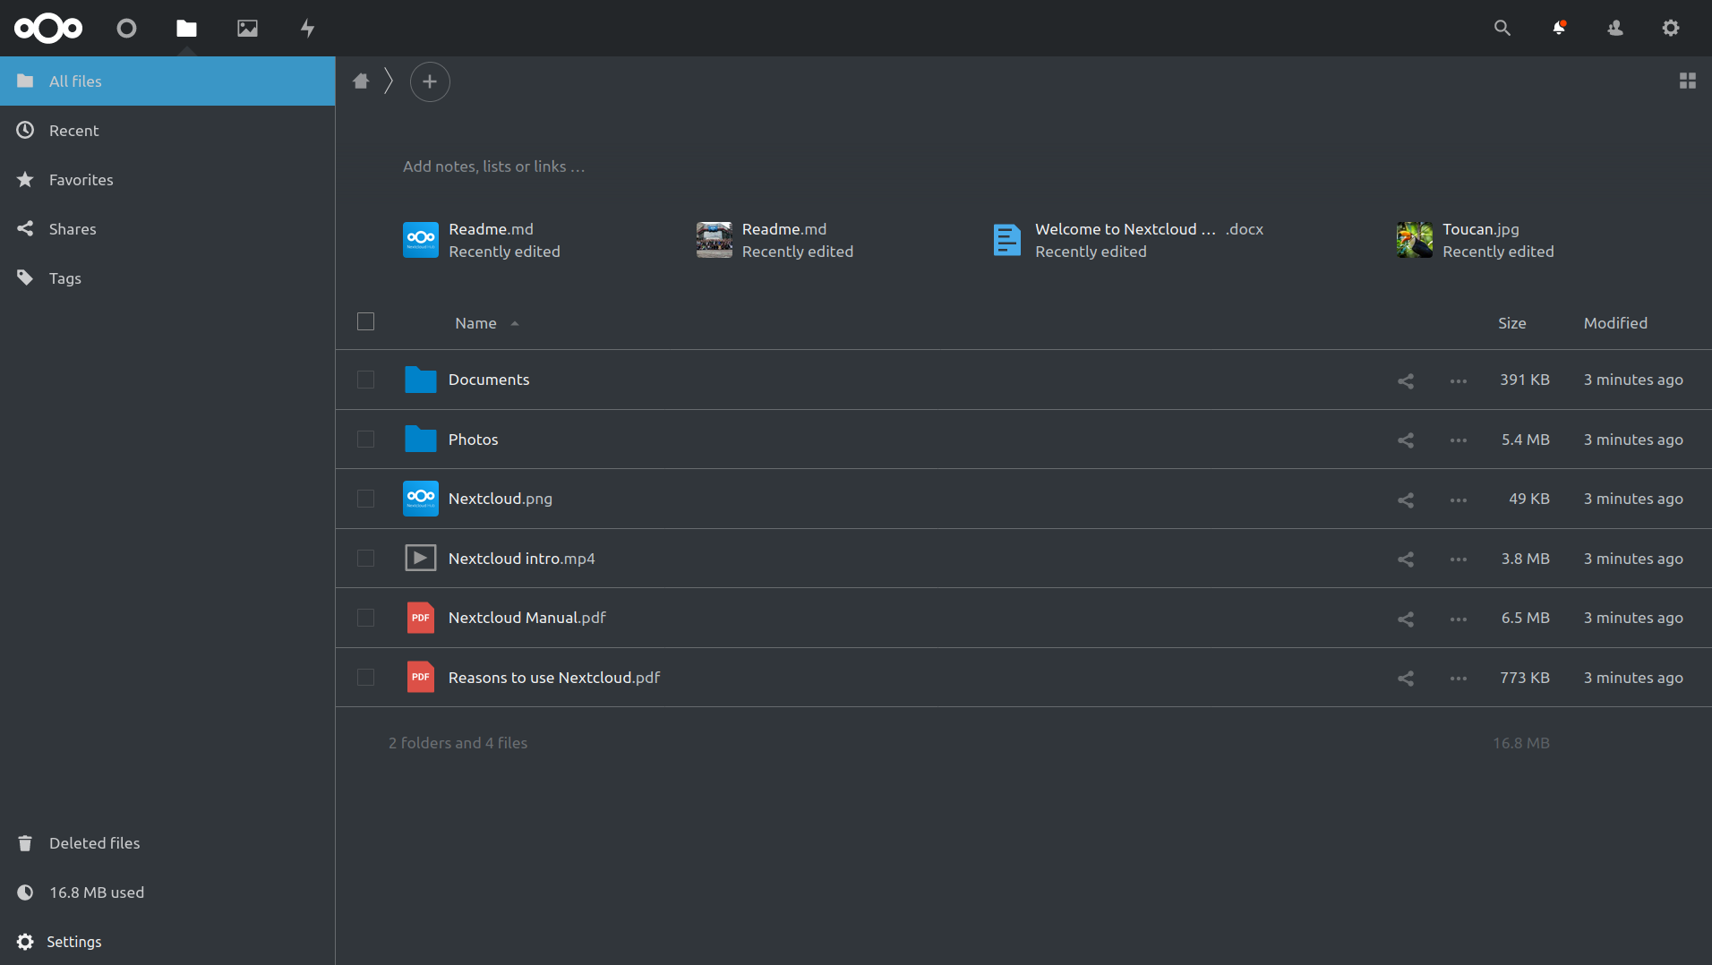
Task: Open the notifications bell icon
Action: click(x=1559, y=28)
